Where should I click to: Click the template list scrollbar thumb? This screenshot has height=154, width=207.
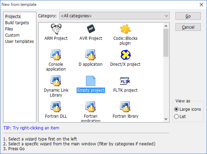click(166, 43)
